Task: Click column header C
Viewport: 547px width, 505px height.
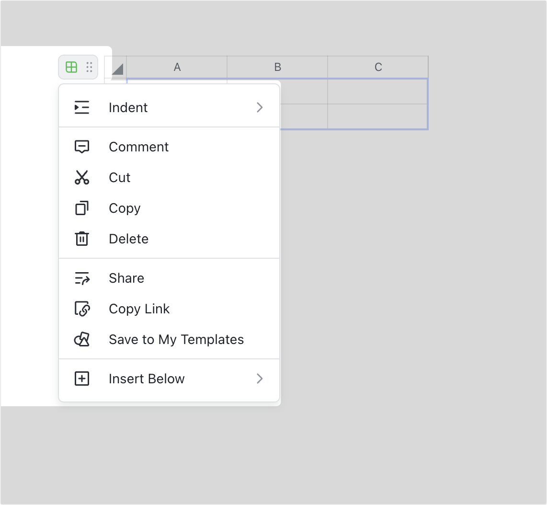Action: pos(378,67)
